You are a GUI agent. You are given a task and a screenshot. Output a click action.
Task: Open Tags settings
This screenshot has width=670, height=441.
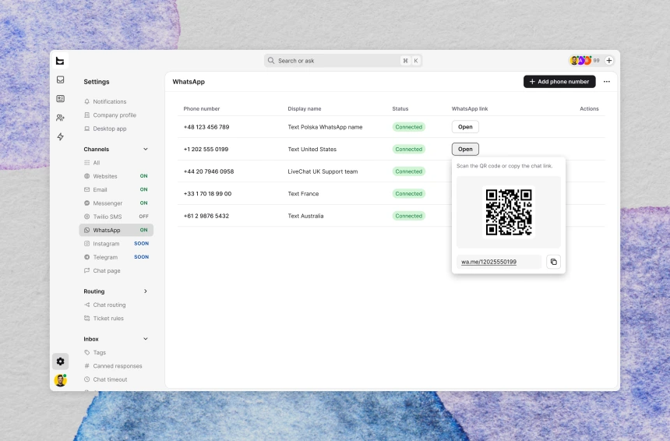[x=95, y=352]
